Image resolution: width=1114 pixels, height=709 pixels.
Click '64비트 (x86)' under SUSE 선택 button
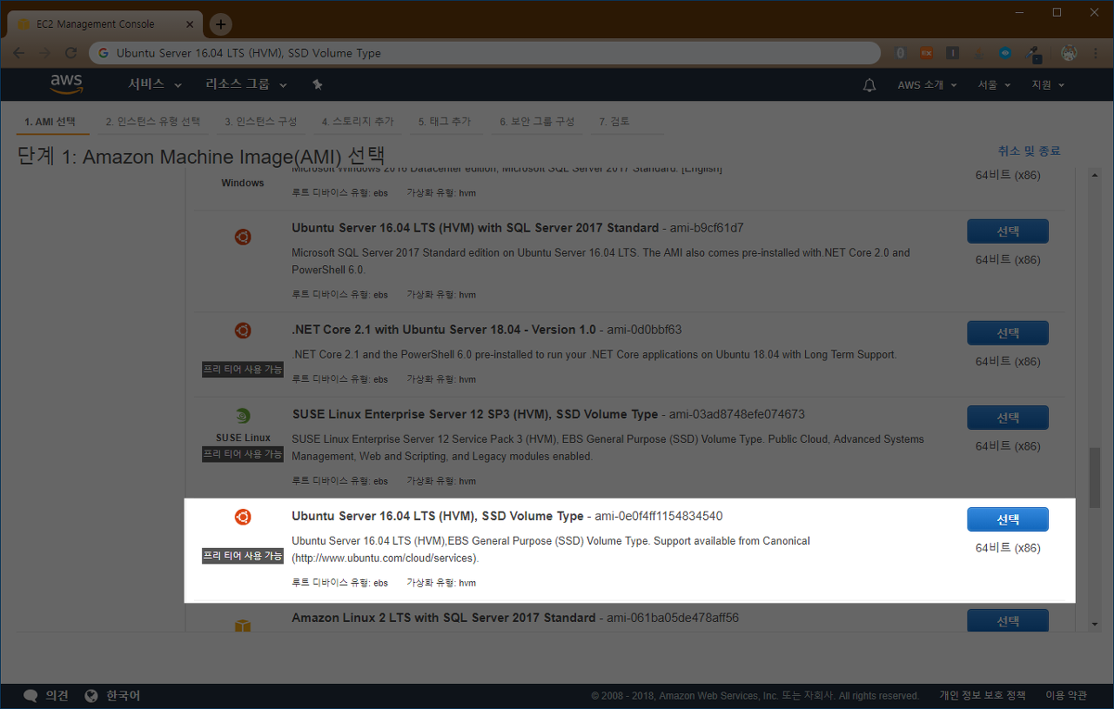(1008, 446)
